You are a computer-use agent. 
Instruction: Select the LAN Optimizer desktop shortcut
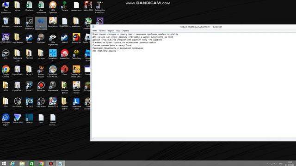tap(53, 7)
